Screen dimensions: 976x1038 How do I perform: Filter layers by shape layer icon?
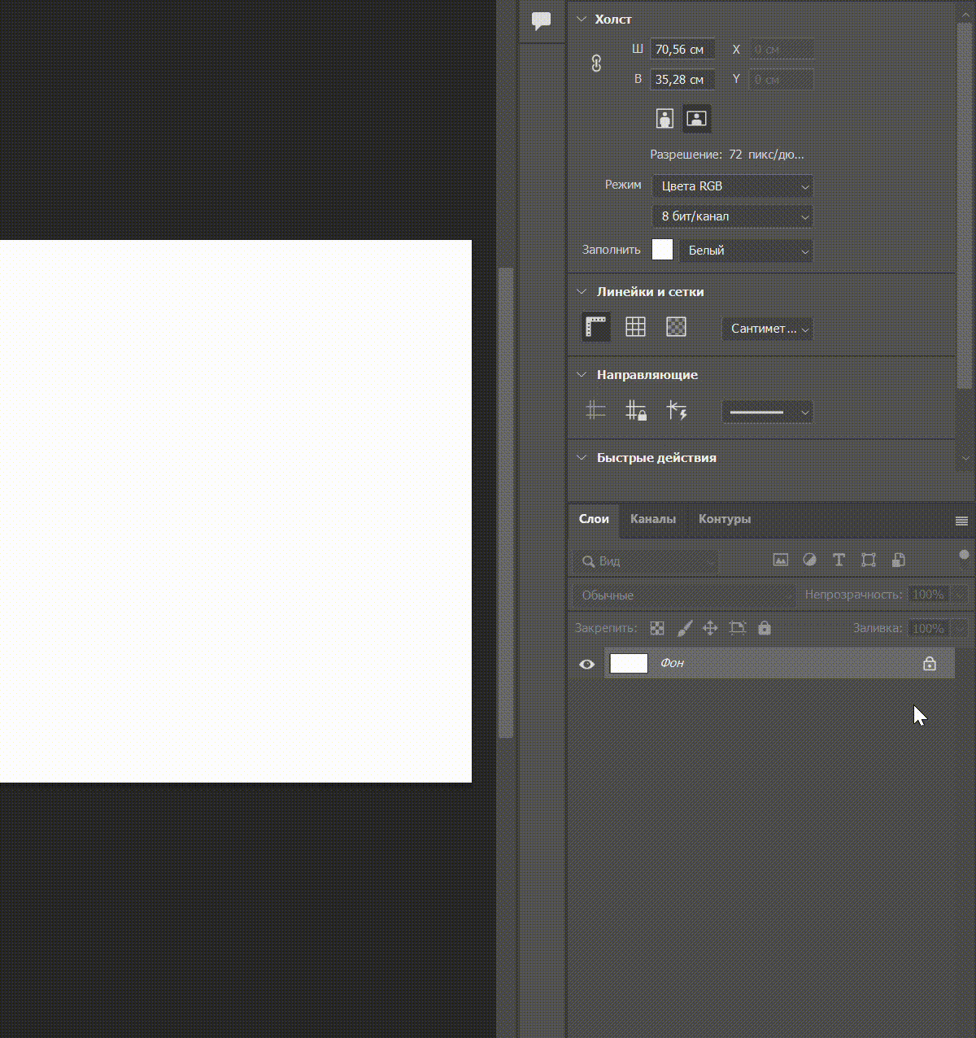tap(869, 560)
